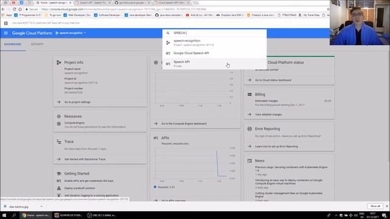Click the News card icon
Viewport: 390px width, 219px height.
249,161
